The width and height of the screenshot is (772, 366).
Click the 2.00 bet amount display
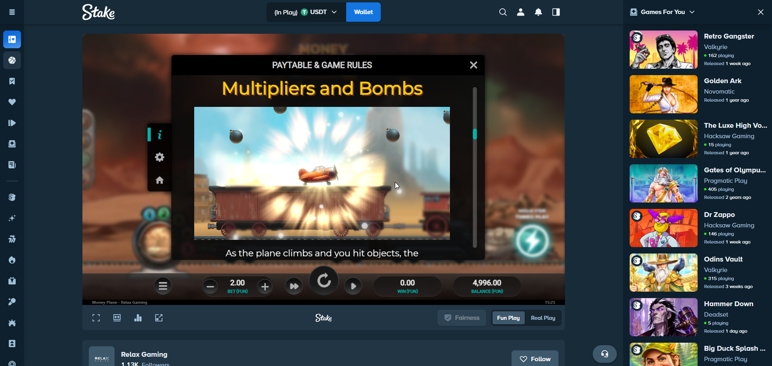pos(237,283)
